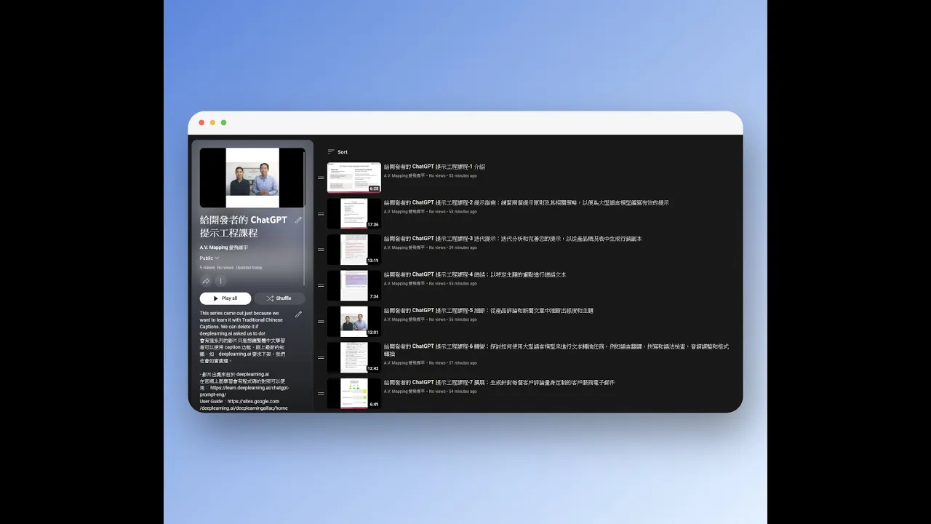The height and width of the screenshot is (524, 931).
Task: Play the 12:42 video thumbnail
Action: [x=354, y=358]
